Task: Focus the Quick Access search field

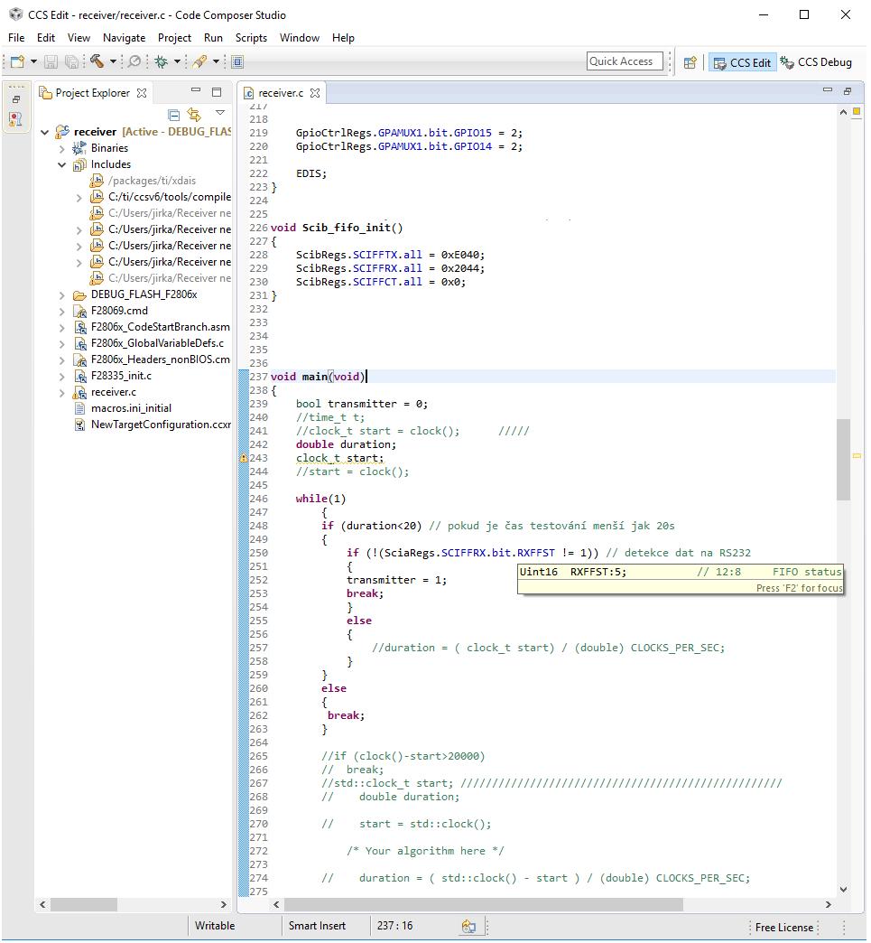Action: (x=625, y=61)
